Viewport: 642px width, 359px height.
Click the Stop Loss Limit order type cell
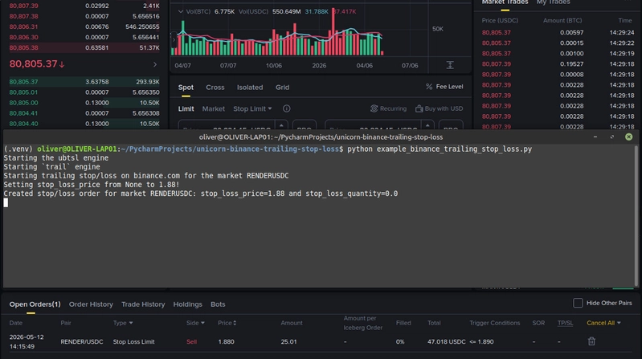click(x=133, y=341)
